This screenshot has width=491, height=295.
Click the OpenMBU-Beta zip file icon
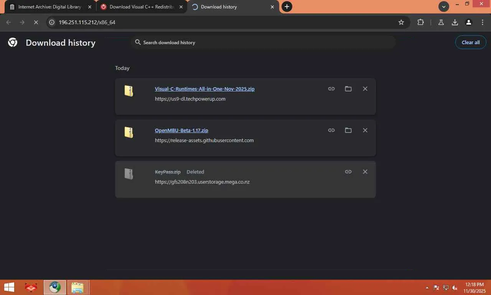coord(129,133)
